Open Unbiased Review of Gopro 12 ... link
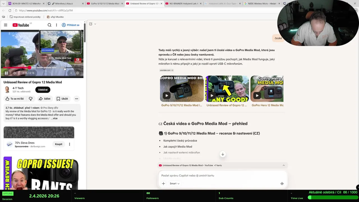This screenshot has width=359, height=202. pyautogui.click(x=227, y=105)
